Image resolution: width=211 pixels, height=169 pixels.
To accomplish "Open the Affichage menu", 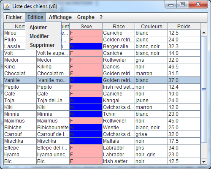I will 60,17.
